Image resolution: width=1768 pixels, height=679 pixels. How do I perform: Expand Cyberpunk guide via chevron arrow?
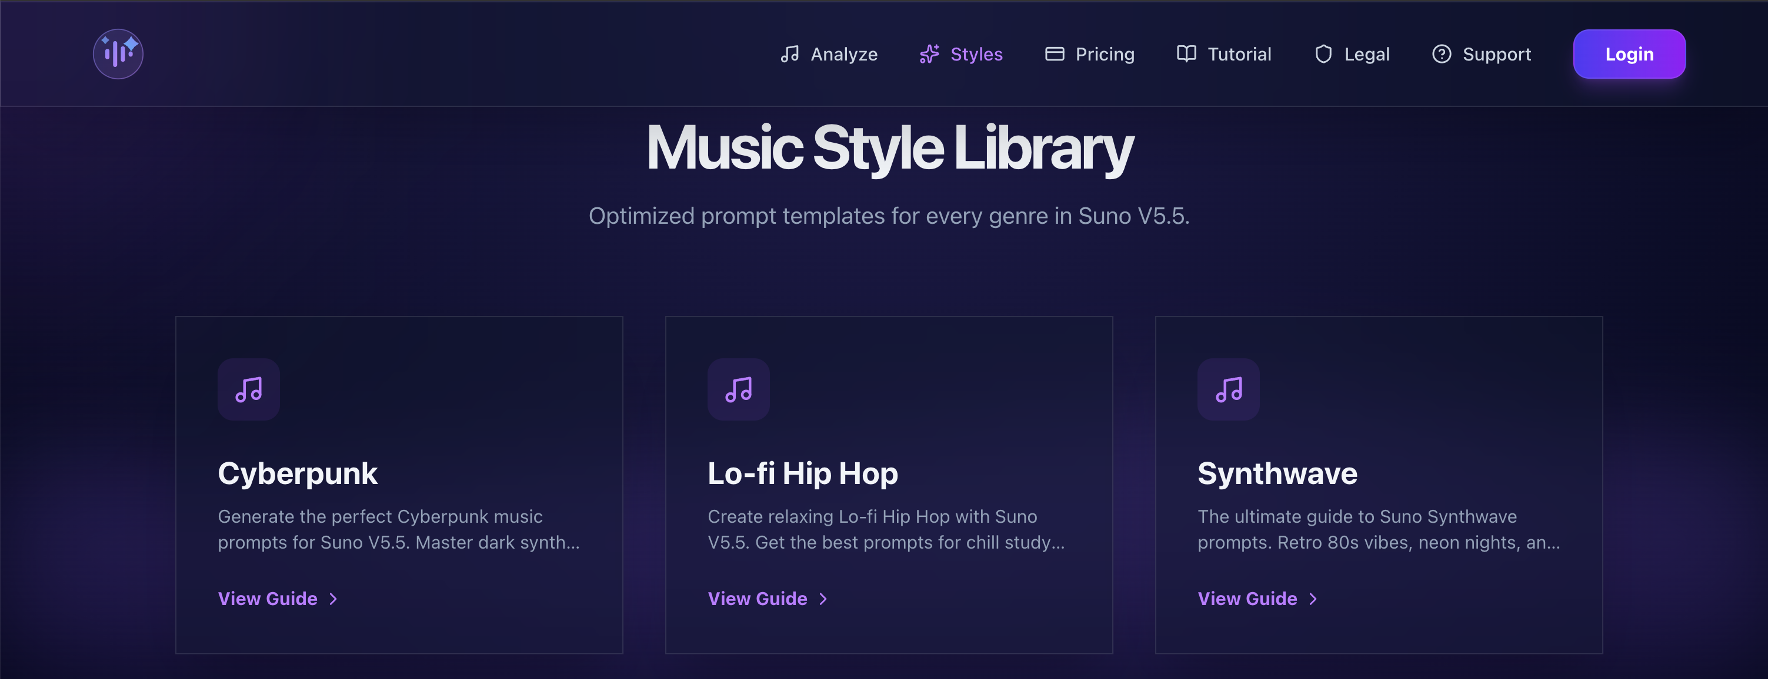point(333,599)
